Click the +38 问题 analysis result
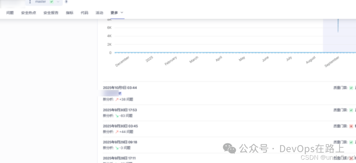The image size is (356, 163). (x=126, y=99)
